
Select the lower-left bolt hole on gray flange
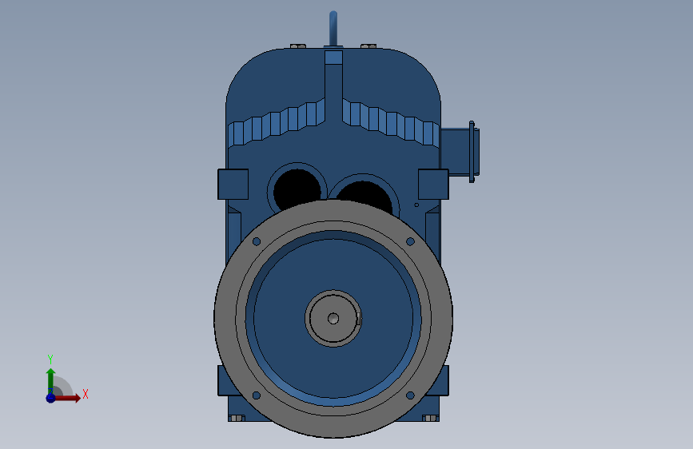pyautogui.click(x=256, y=395)
